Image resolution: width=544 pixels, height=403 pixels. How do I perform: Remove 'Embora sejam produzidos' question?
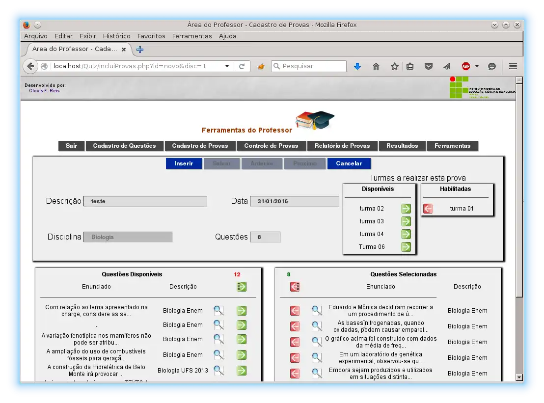coord(295,373)
